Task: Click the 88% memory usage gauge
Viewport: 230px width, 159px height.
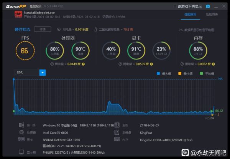Action: tap(198, 51)
